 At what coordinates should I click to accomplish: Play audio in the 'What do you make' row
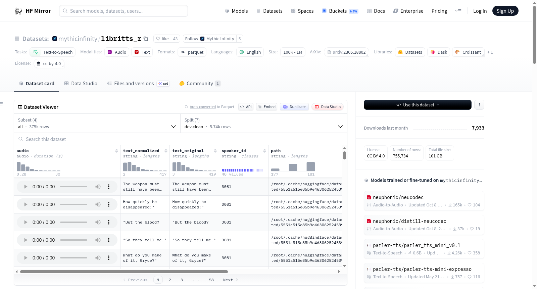pos(26,258)
